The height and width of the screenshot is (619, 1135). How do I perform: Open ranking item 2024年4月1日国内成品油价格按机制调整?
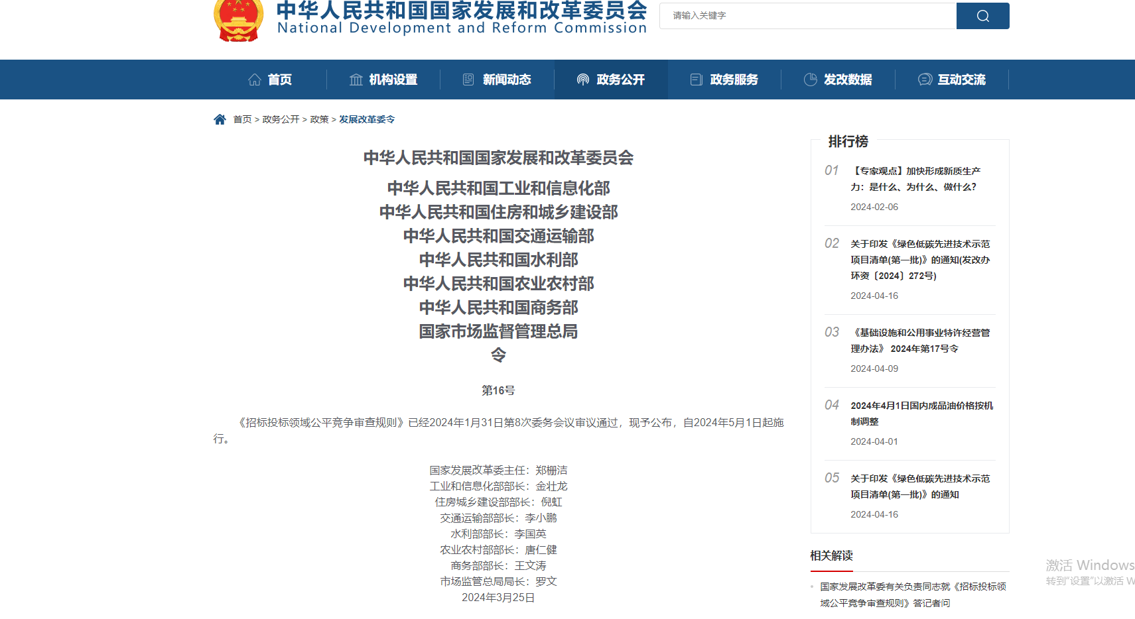(922, 414)
